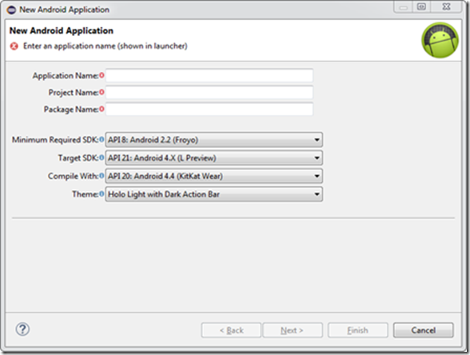Image resolution: width=470 pixels, height=355 pixels.
Task: Focus the Project Name text field
Action: pos(209,92)
